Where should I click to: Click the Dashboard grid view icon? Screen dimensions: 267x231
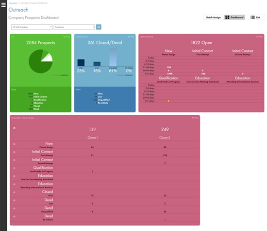pyautogui.click(x=227, y=17)
